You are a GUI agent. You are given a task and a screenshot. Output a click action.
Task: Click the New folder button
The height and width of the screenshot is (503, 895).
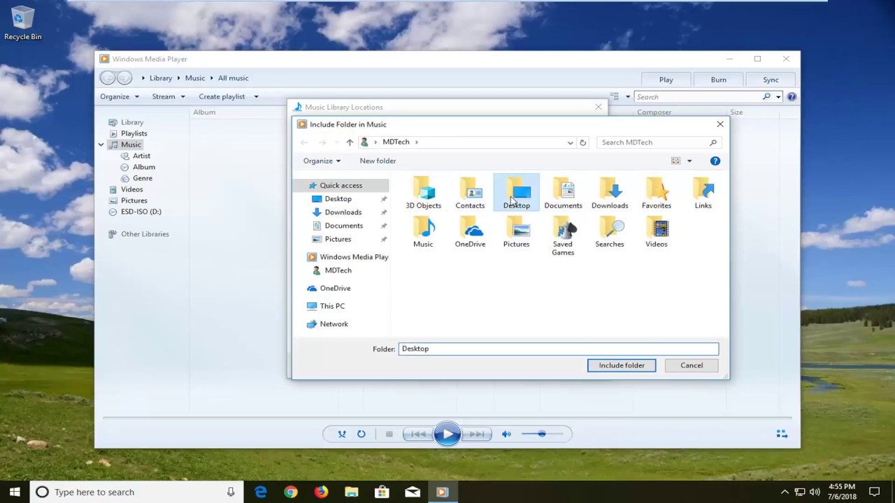coord(378,161)
